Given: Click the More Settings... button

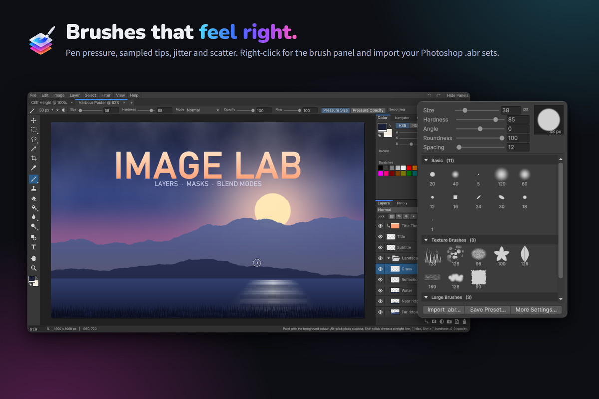Looking at the screenshot, I should point(536,310).
